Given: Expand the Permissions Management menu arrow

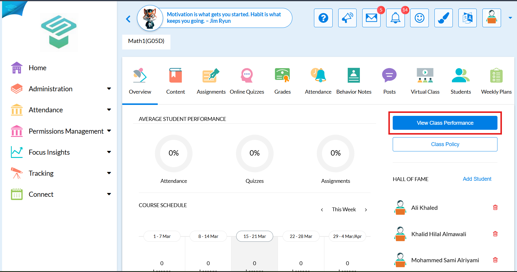Looking at the screenshot, I should [109, 131].
